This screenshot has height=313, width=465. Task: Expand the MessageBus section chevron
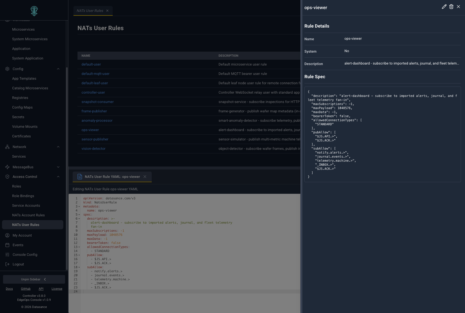(x=58, y=167)
